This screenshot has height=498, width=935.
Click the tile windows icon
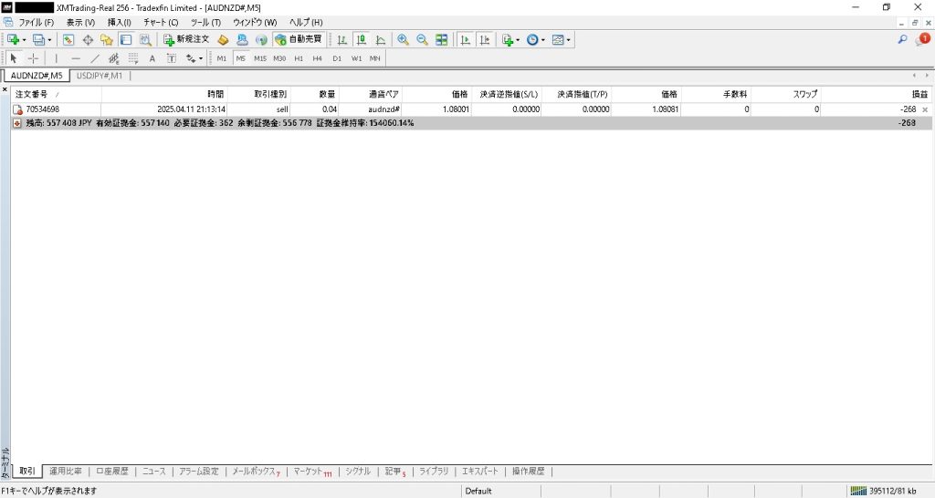coord(442,40)
